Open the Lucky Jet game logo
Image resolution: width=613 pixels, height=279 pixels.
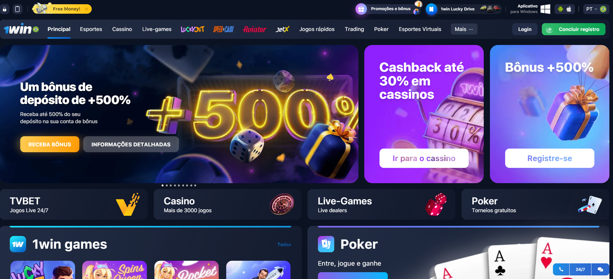coord(193,29)
